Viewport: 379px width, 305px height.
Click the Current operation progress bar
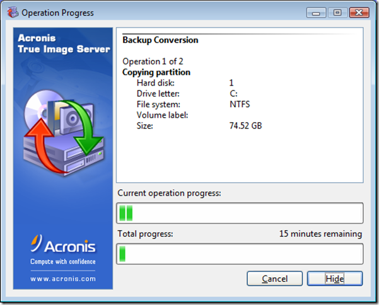(240, 213)
